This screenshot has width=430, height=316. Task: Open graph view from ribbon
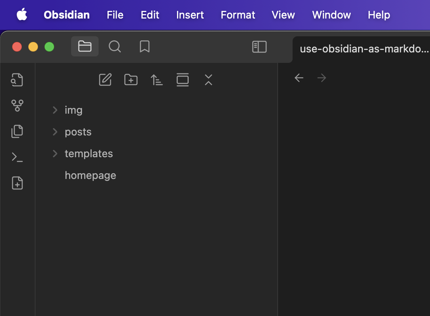pyautogui.click(x=17, y=105)
